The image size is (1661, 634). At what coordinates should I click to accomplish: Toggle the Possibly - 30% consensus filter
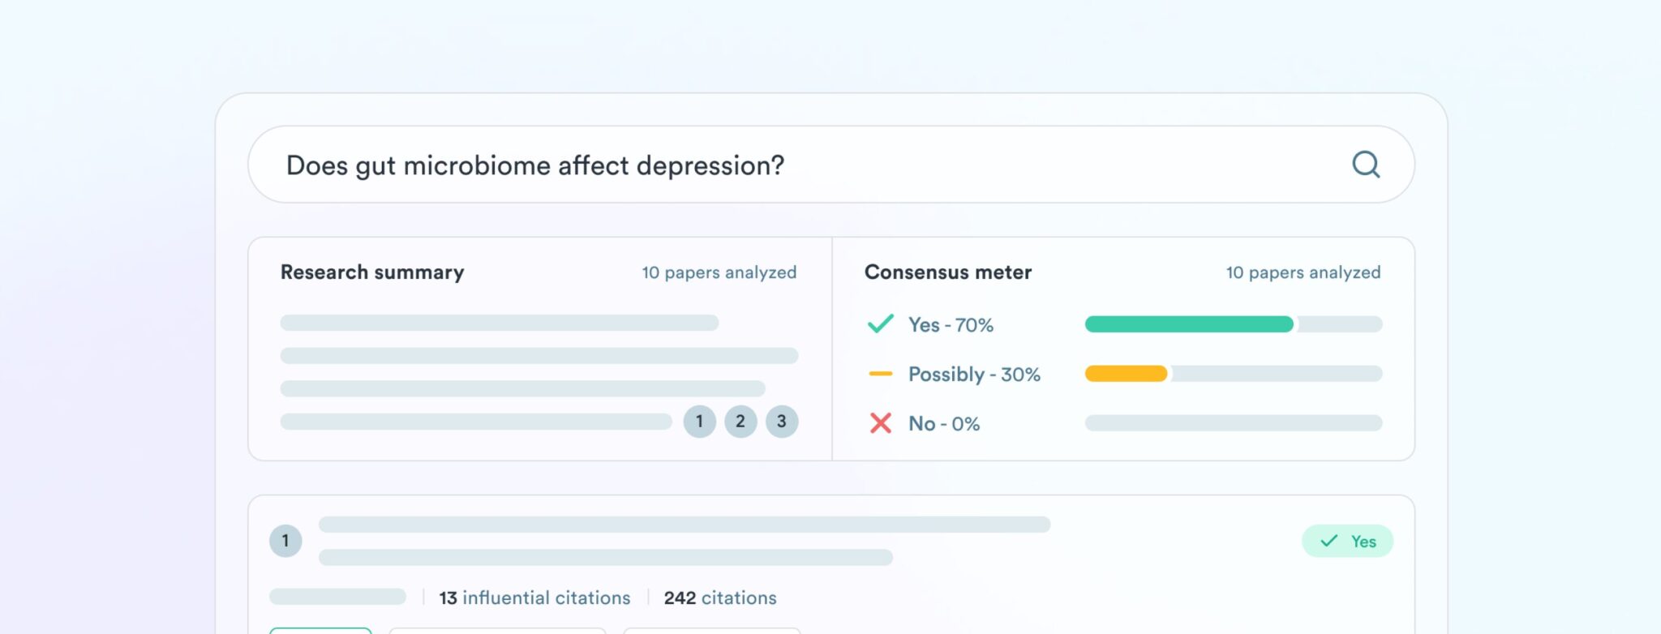coord(973,374)
